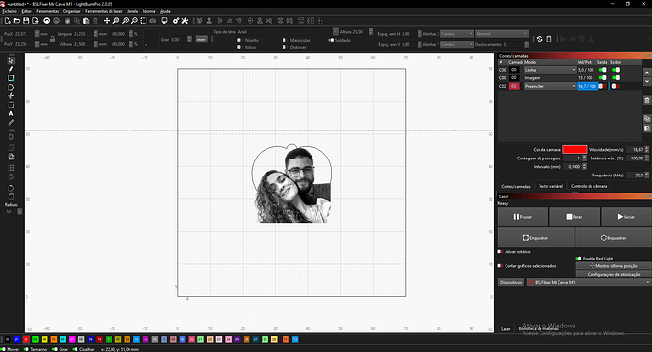The width and height of the screenshot is (652, 352).
Task: Open the Alinhar Y Centro dropdown
Action: point(456,44)
